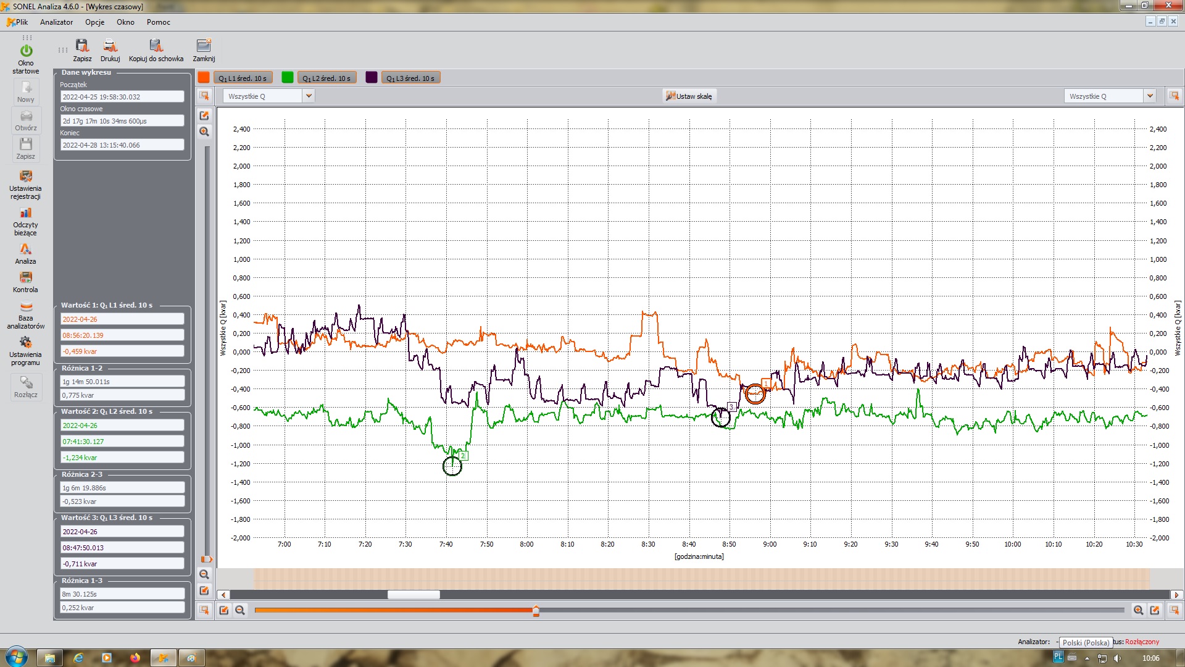This screenshot has width=1185, height=667.
Task: Open Firefox from the Windows taskbar
Action: pyautogui.click(x=135, y=658)
